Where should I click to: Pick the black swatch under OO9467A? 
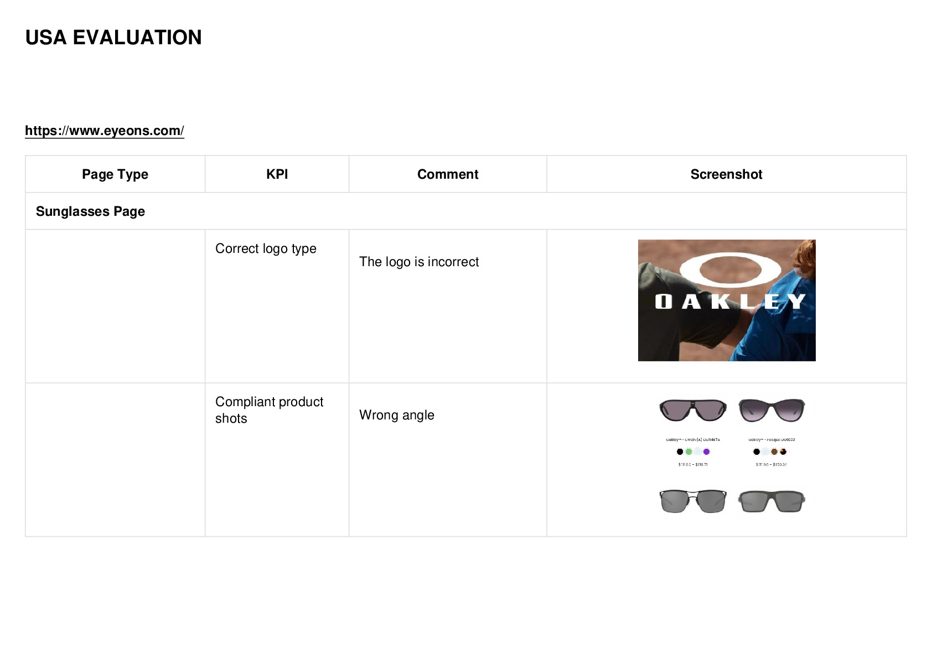[x=680, y=452]
